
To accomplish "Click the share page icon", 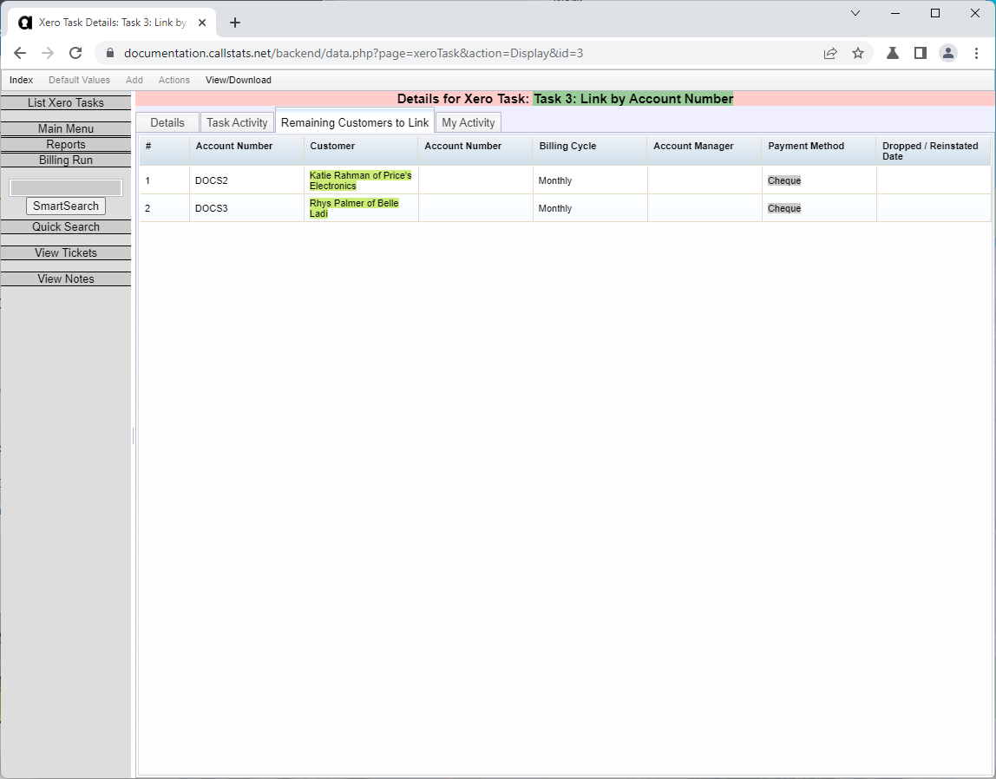I will pos(830,53).
